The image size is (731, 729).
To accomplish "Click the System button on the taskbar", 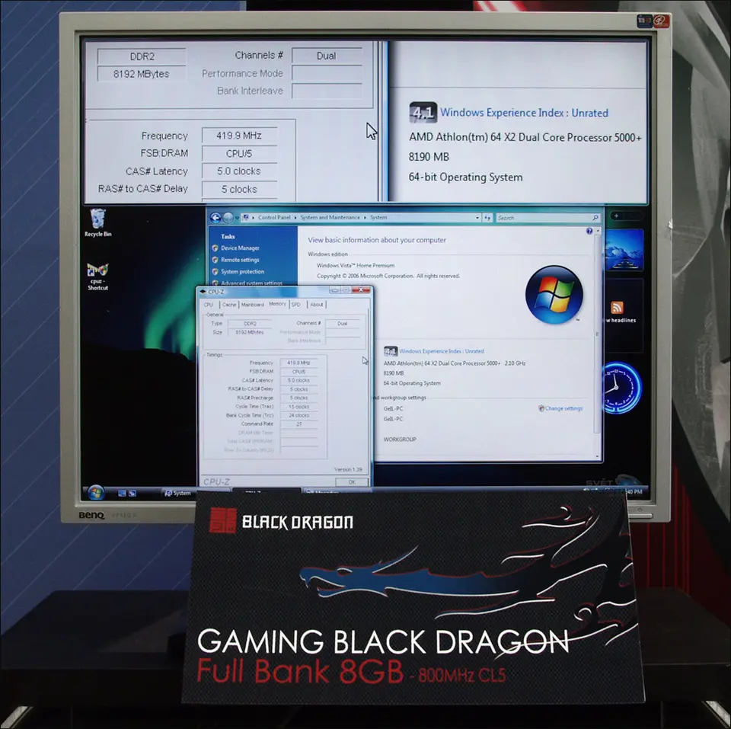I will point(179,493).
